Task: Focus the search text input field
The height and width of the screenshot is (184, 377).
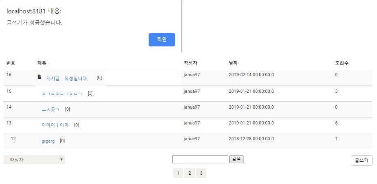Action: [200, 159]
